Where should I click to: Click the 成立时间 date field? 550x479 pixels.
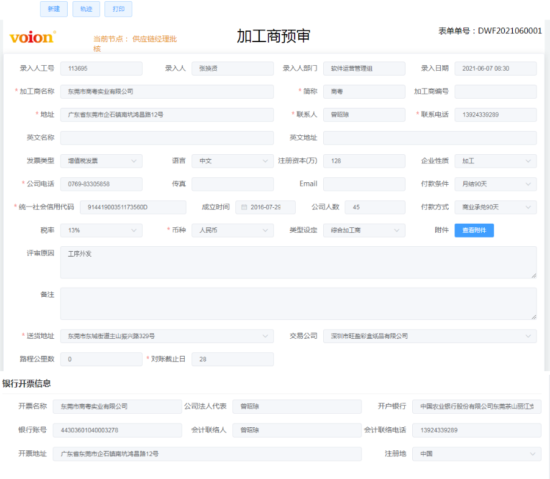pos(265,207)
